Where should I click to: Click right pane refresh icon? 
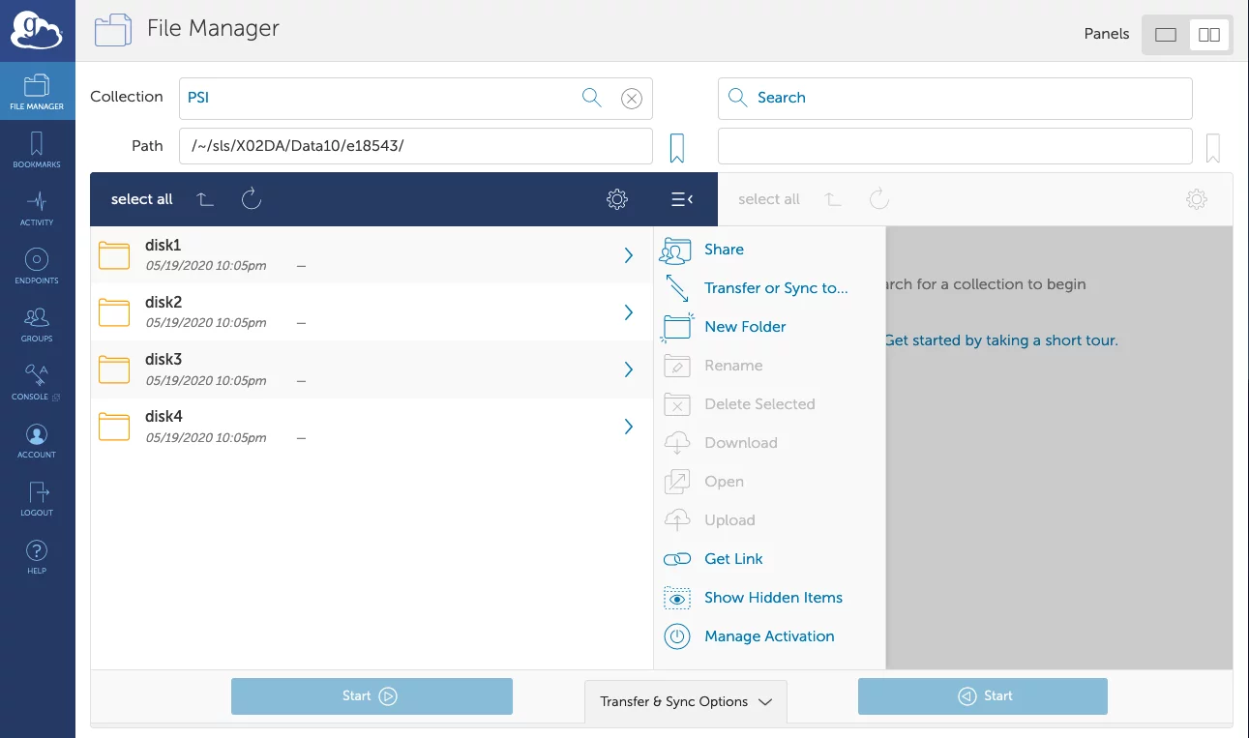[x=878, y=199]
